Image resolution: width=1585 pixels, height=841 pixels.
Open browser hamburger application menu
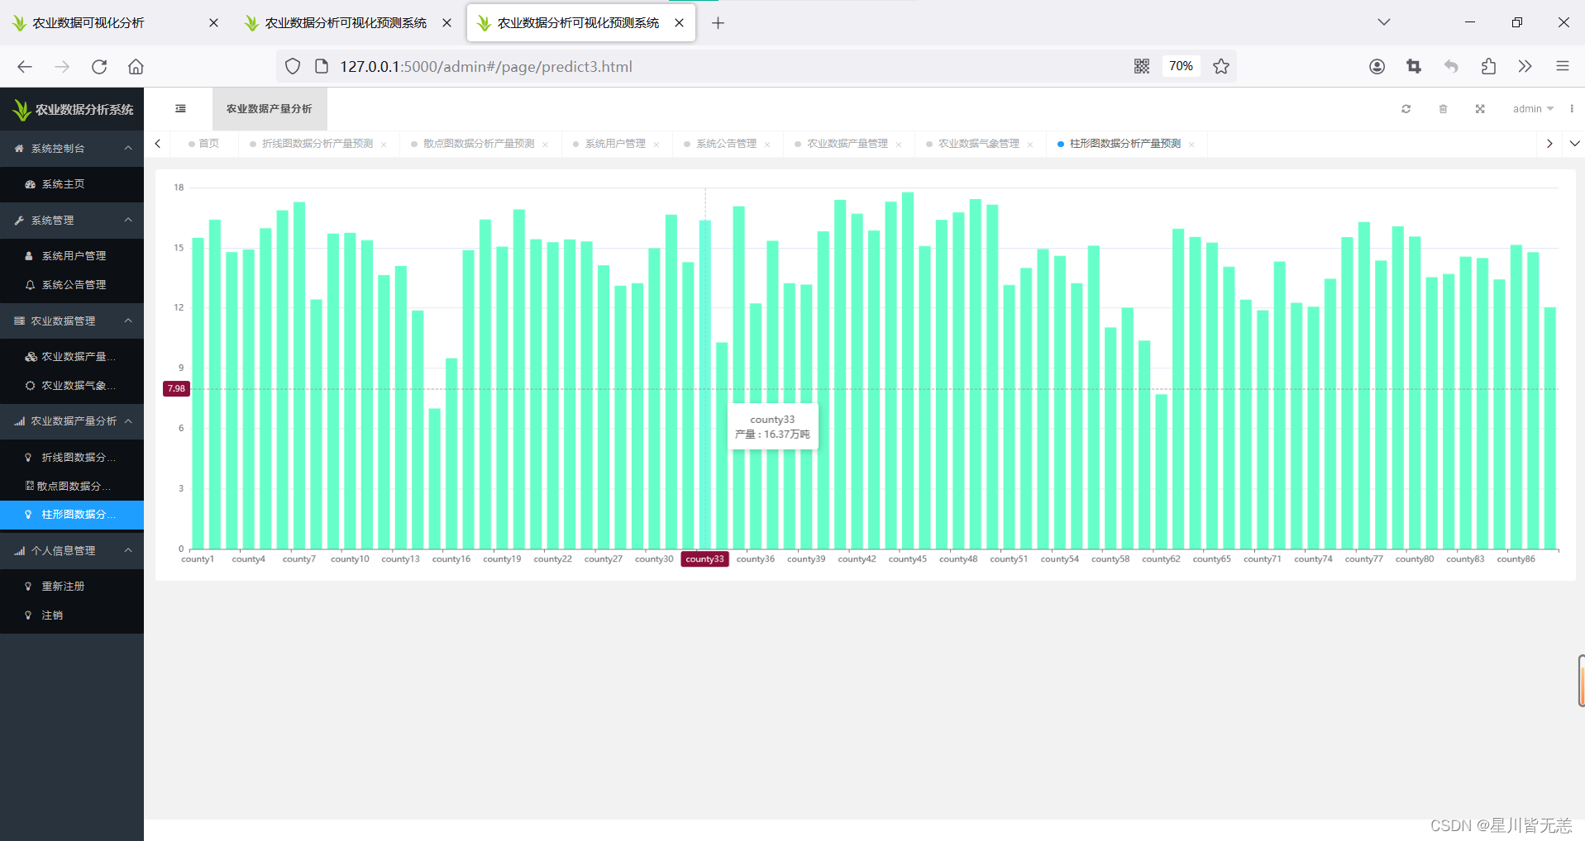[1563, 66]
